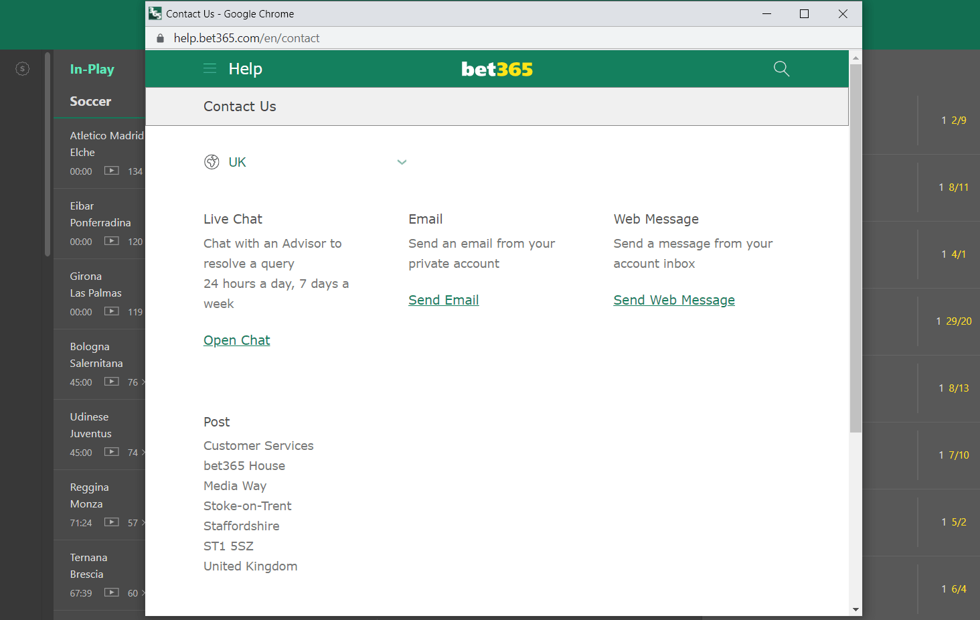Click the Post section heading
This screenshot has width=980, height=620.
[x=217, y=422]
